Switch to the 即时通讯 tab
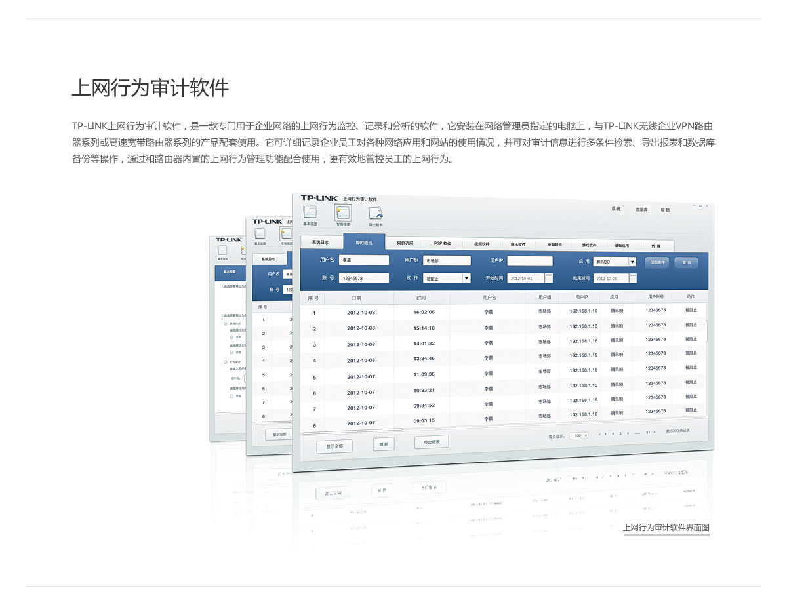The height and width of the screenshot is (590, 787). [x=364, y=242]
